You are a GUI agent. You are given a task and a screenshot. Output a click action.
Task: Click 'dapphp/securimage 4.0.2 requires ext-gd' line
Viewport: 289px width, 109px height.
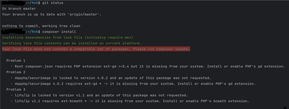click(x=133, y=84)
